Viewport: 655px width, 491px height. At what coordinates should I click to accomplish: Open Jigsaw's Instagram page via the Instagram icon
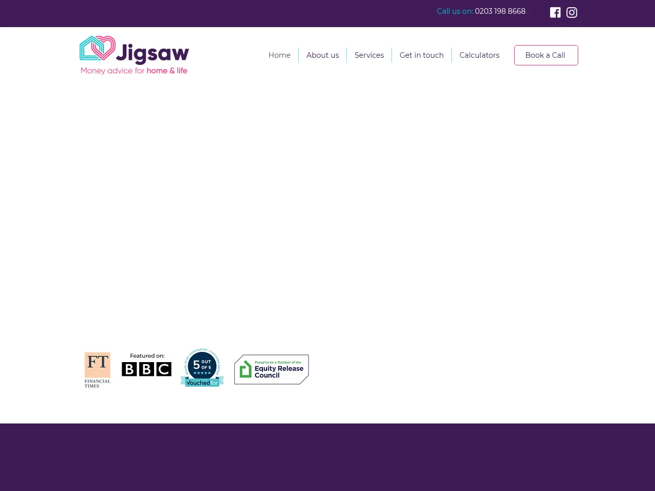point(572,12)
